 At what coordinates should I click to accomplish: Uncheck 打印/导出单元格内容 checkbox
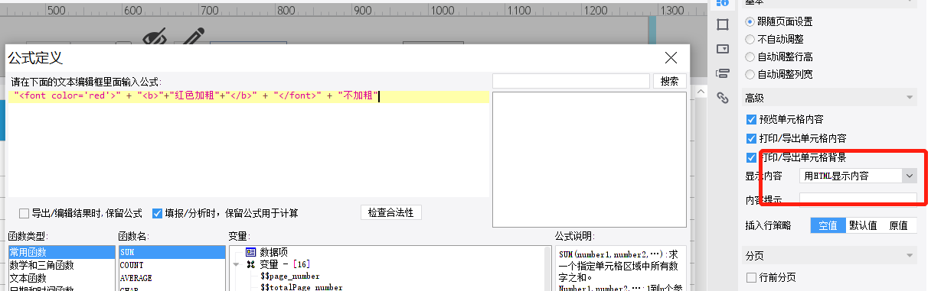click(751, 138)
